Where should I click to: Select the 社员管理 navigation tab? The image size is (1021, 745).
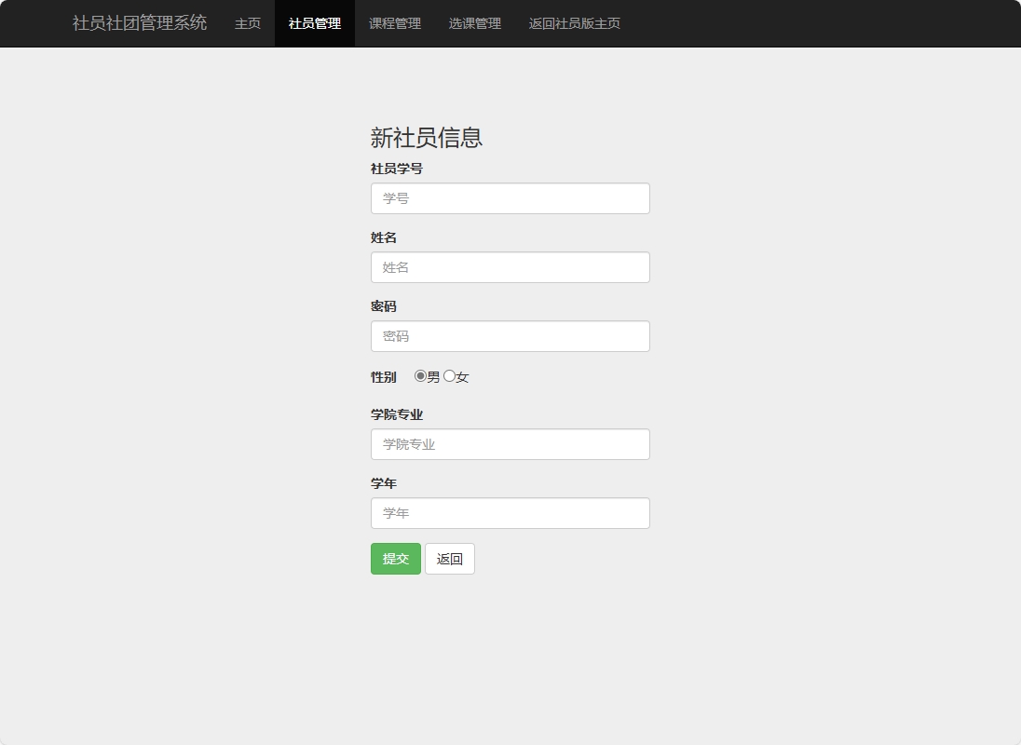(314, 23)
